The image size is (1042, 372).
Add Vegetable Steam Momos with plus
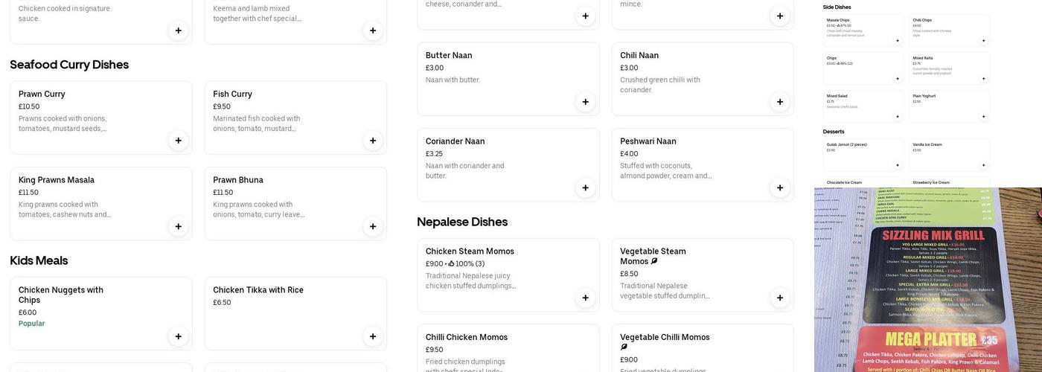point(780,298)
